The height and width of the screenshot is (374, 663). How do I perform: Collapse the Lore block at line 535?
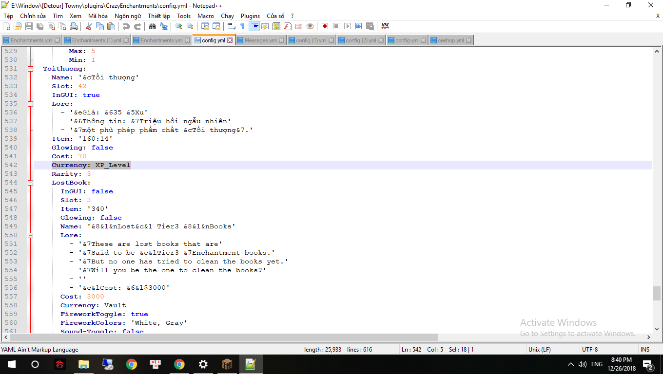[30, 104]
